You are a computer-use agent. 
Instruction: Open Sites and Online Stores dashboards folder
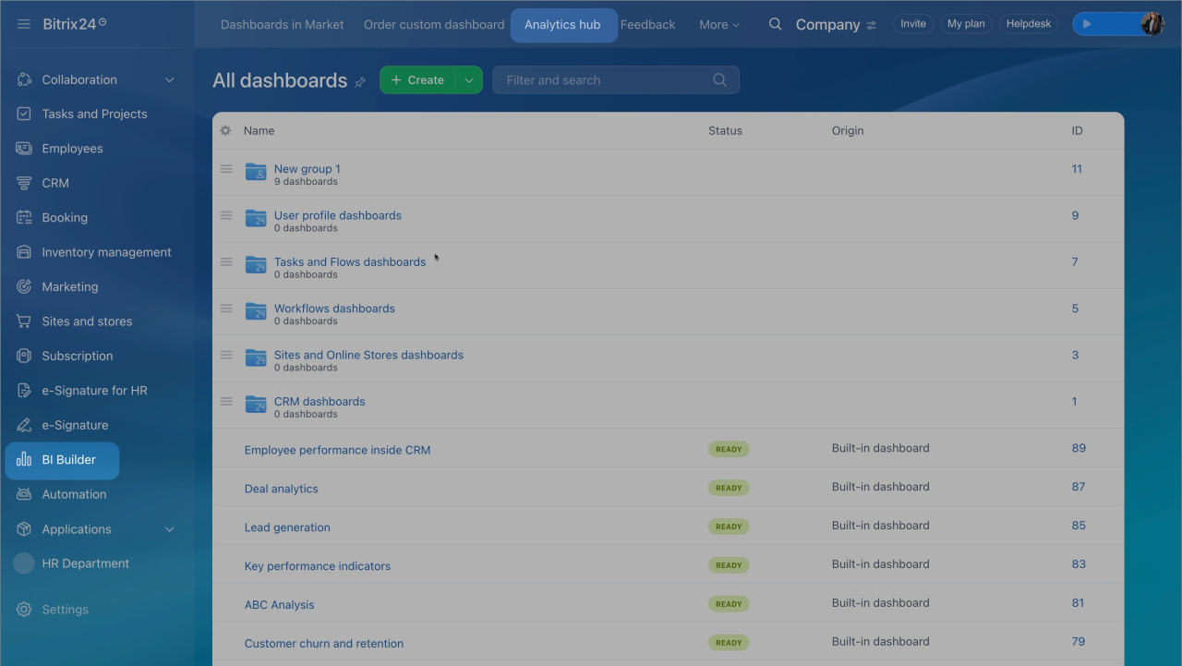(368, 355)
